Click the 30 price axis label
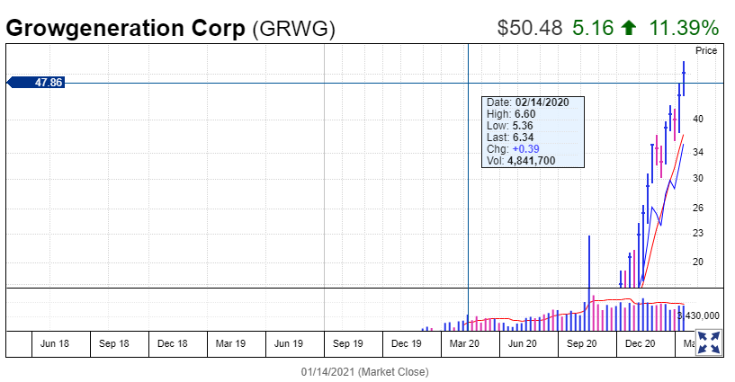Image resolution: width=735 pixels, height=382 pixels. click(x=698, y=178)
